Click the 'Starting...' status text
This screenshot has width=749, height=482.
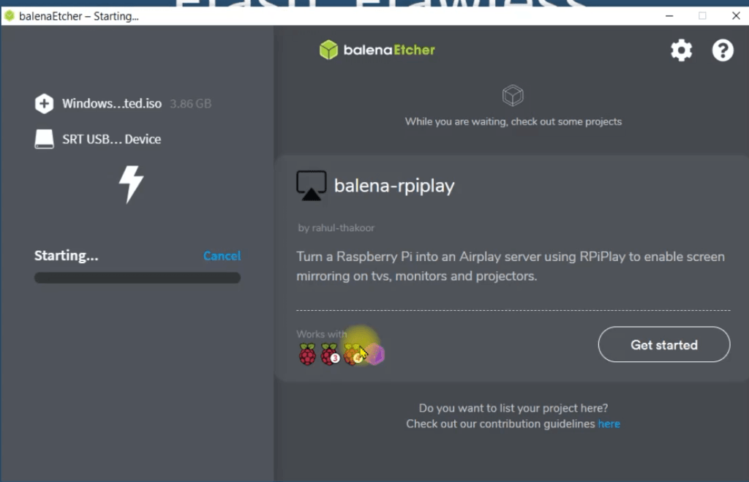(x=67, y=255)
